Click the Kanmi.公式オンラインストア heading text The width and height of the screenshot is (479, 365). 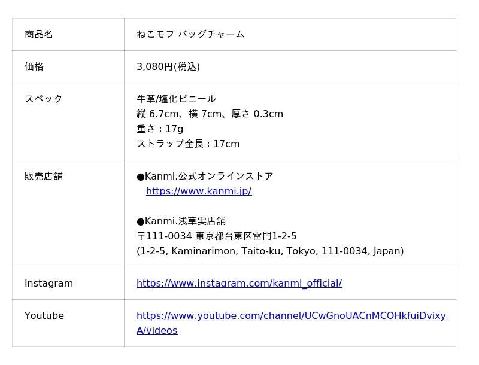208,177
